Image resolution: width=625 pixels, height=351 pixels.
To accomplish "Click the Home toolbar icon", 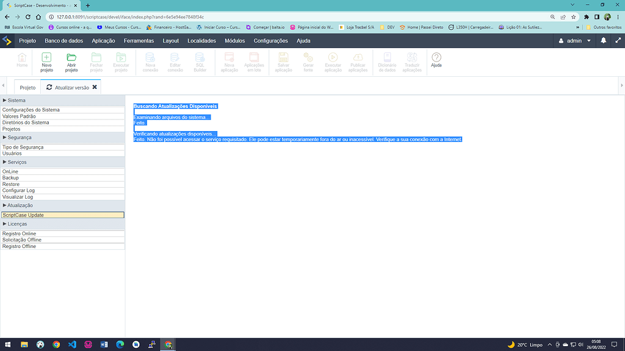I will coord(22,58).
